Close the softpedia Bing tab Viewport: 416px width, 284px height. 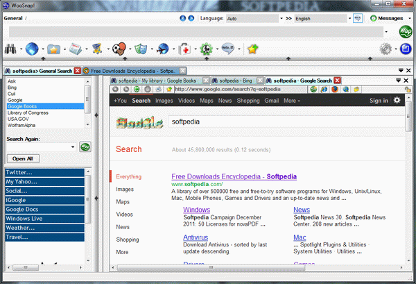pyautogui.click(x=261, y=81)
